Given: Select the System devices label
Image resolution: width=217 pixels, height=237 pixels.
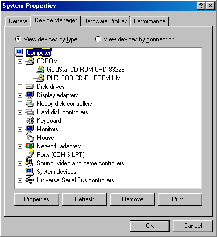Looking at the screenshot, I should (x=56, y=172).
